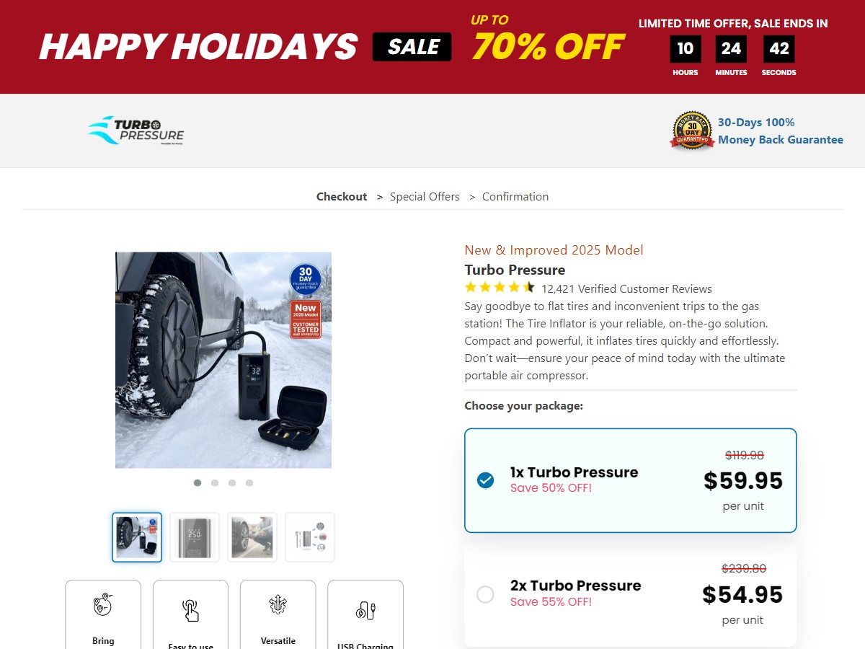
Task: Select the pressure display screen thumbnail
Action: click(194, 537)
